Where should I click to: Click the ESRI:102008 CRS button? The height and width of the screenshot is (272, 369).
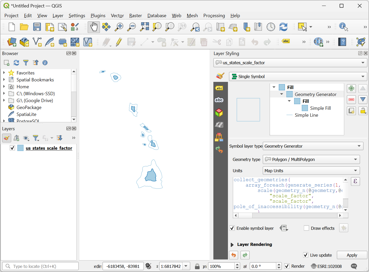pos(326,266)
